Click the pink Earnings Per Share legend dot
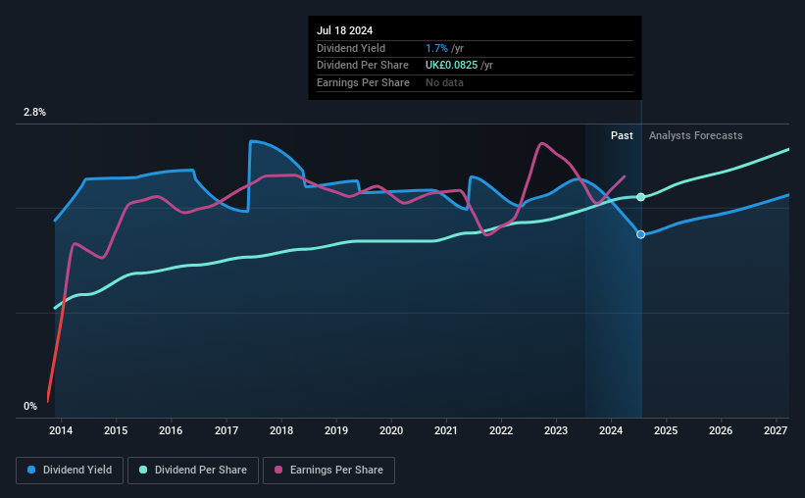This screenshot has height=498, width=805. pyautogui.click(x=278, y=470)
